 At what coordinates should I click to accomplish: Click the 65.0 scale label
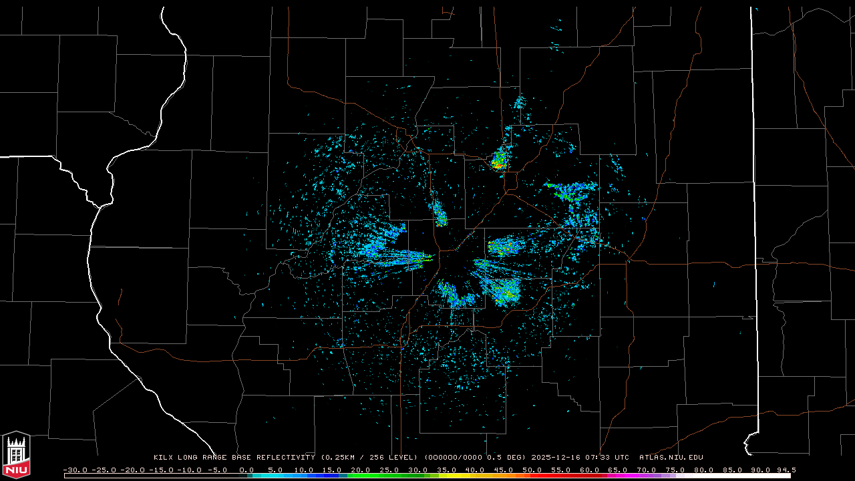point(618,470)
